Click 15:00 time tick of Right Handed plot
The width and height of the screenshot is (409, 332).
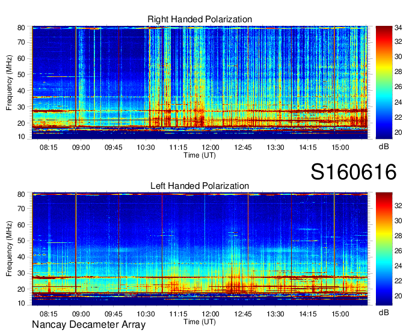pos(340,147)
